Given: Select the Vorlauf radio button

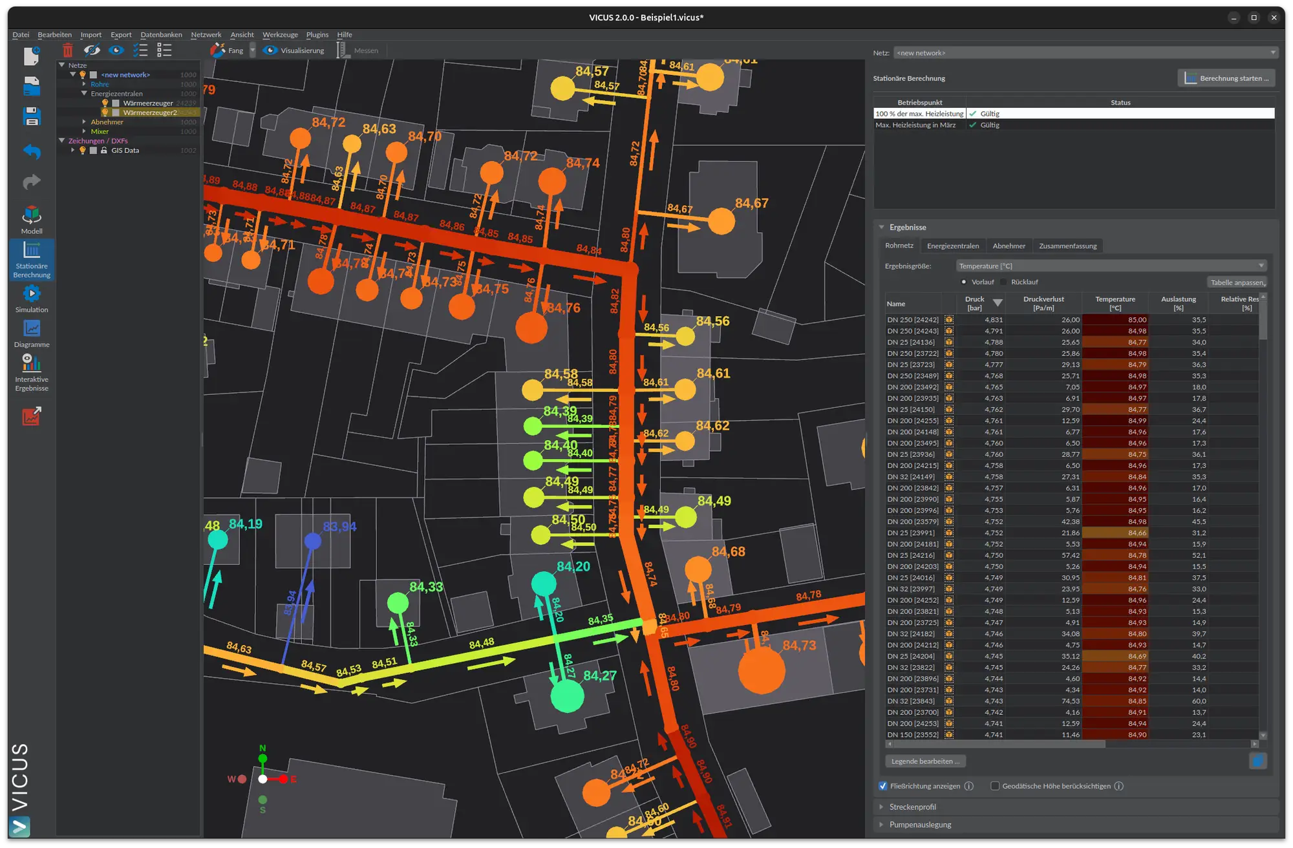Looking at the screenshot, I should 964,282.
